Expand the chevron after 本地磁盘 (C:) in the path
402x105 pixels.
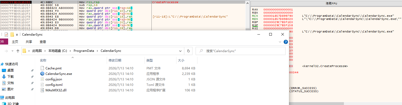[70, 51]
